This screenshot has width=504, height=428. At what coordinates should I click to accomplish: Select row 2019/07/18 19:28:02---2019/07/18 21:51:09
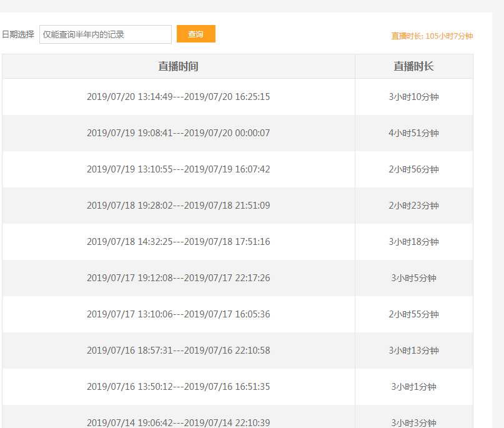point(237,206)
